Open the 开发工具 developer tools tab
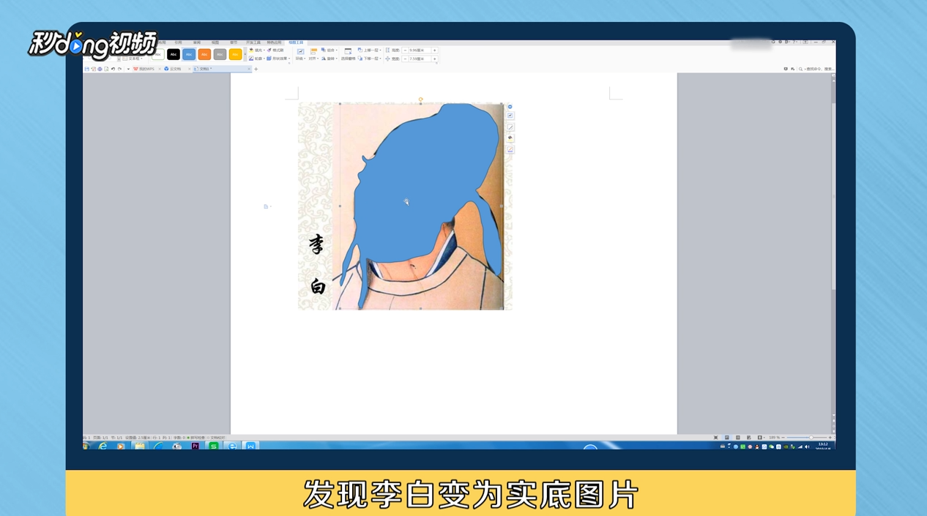 [254, 42]
